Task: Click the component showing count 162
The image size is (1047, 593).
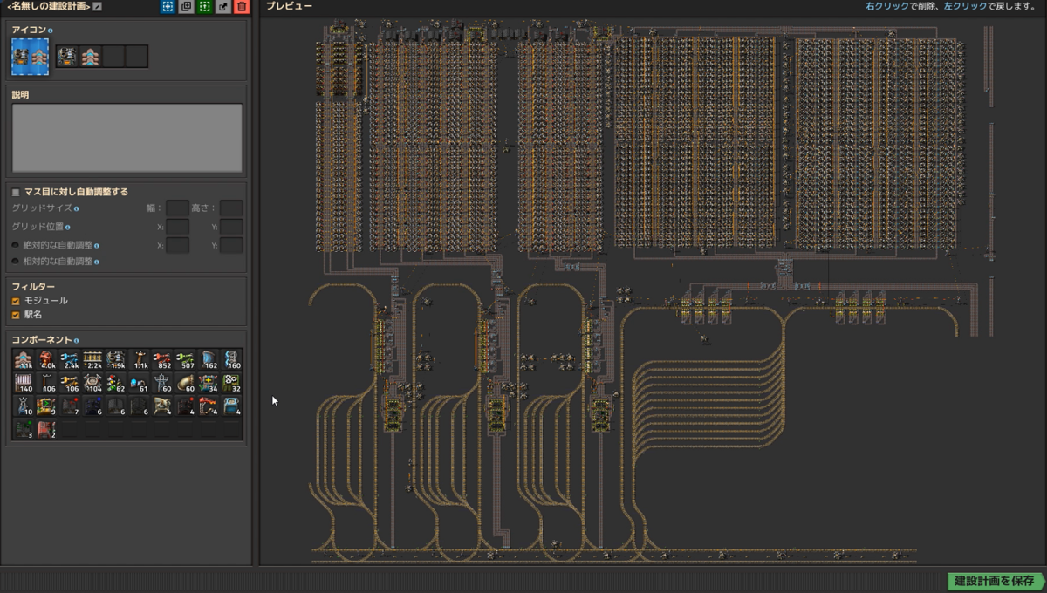Action: 209,360
